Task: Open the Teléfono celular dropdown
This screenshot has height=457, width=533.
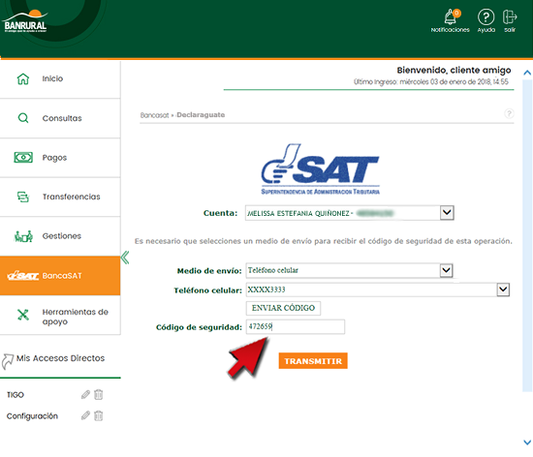Action: [x=503, y=289]
